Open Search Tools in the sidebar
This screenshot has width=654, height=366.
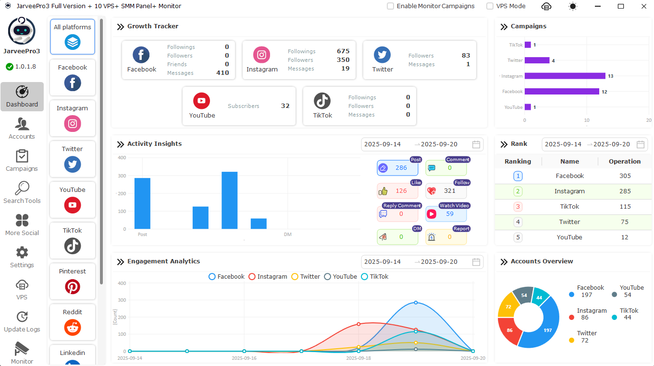click(x=22, y=193)
